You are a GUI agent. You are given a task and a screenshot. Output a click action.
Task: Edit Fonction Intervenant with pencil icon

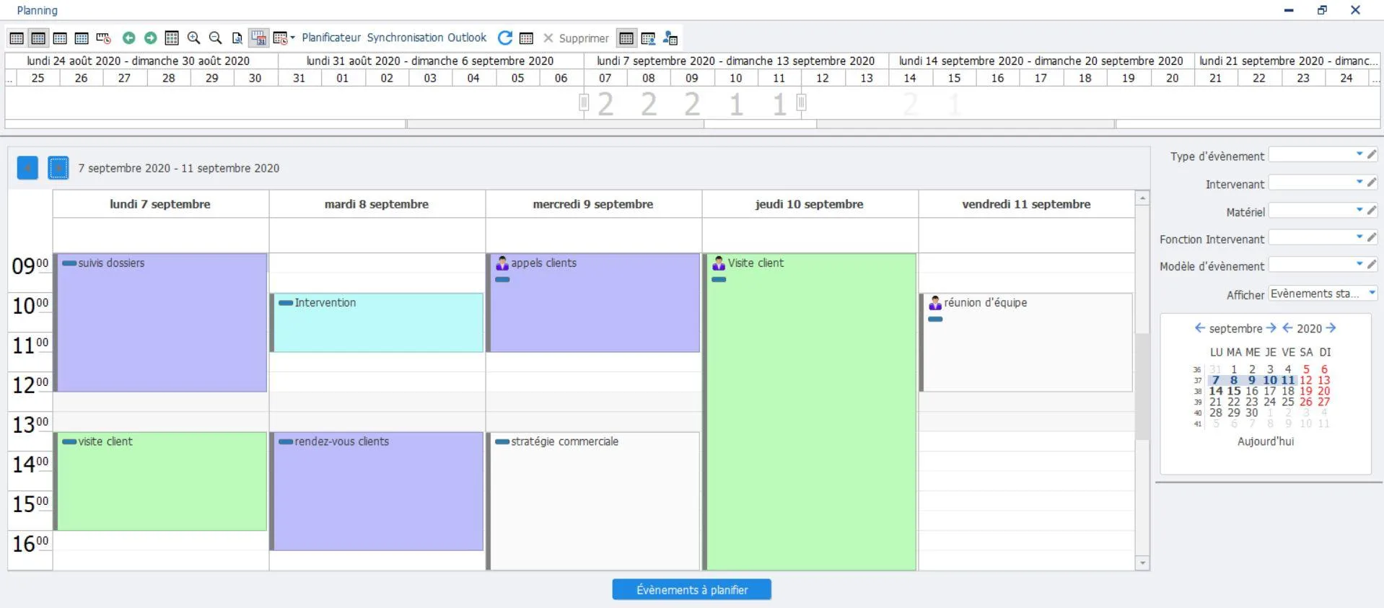tap(1372, 237)
